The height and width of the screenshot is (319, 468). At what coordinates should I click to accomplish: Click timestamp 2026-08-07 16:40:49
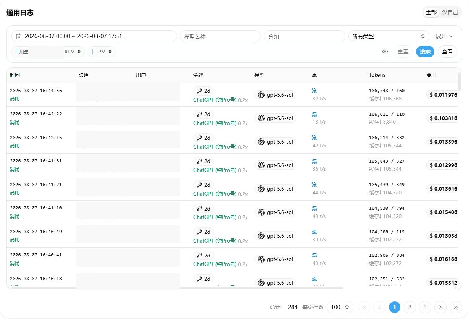point(36,232)
